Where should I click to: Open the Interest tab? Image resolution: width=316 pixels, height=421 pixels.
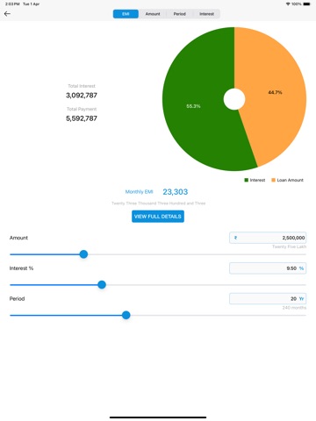click(x=206, y=14)
